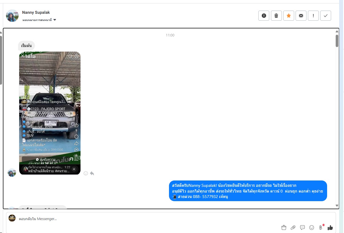Viewport: 344px width, 233px height.
Task: Click the exclamation mark priority button
Action: pyautogui.click(x=313, y=16)
